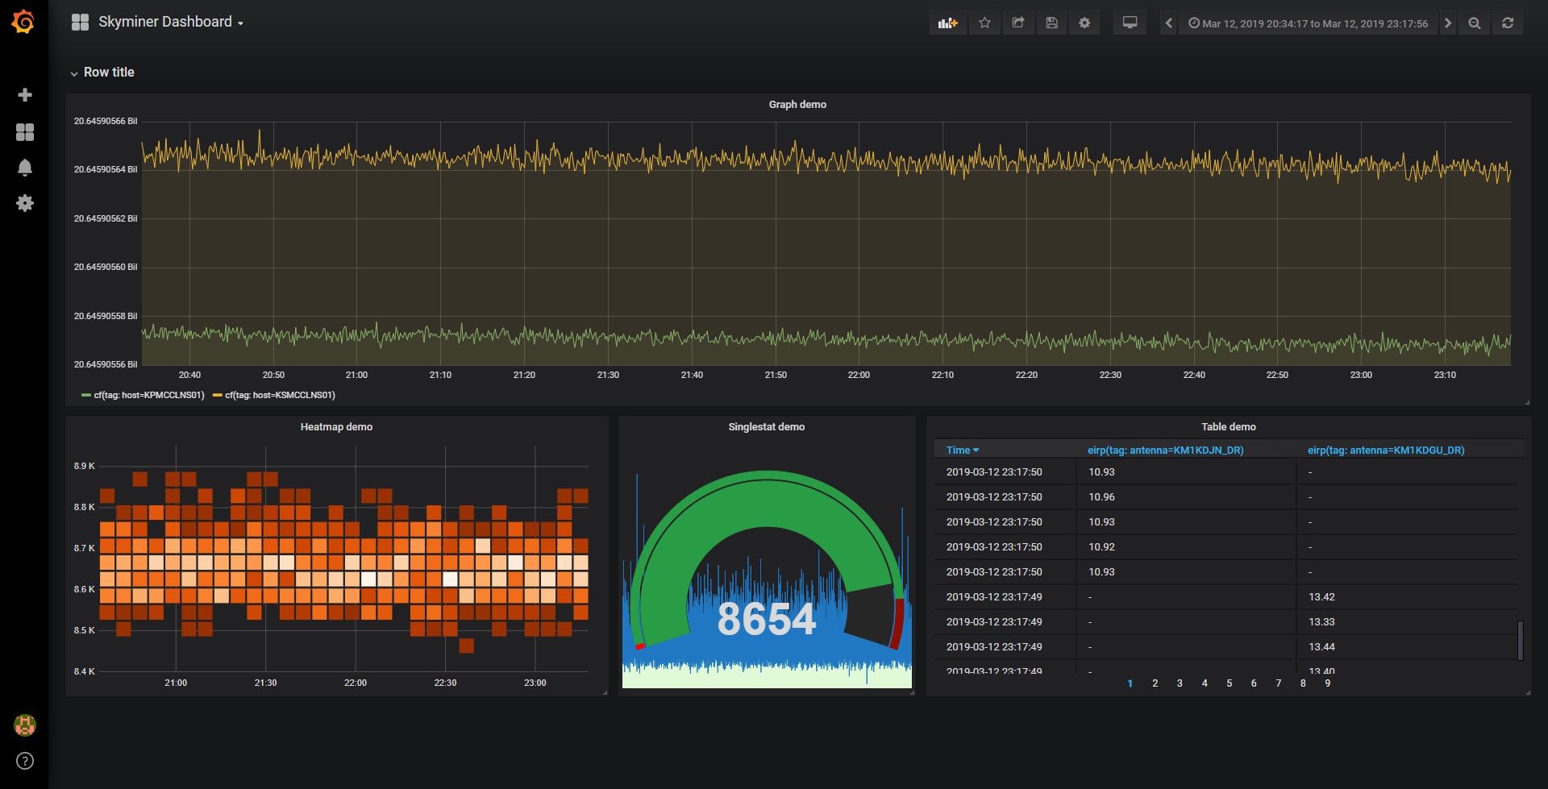Toggle legend series host=KSMCCLNS01
The height and width of the screenshot is (789, 1548).
tap(280, 396)
